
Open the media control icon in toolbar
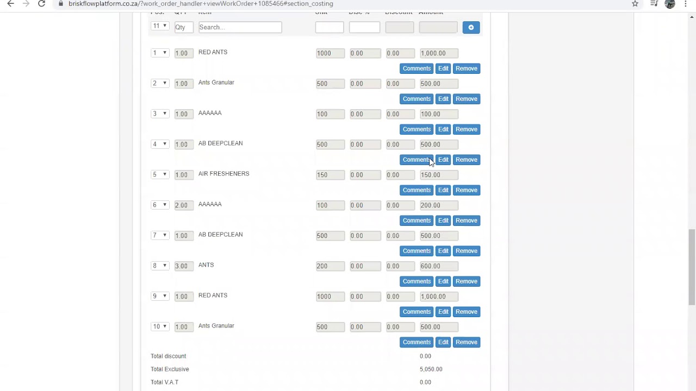[654, 4]
